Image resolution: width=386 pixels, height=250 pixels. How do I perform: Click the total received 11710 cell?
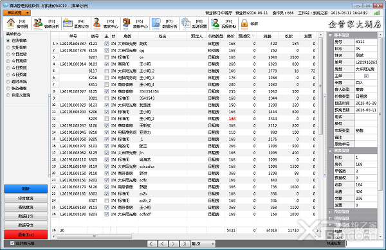[289, 230]
